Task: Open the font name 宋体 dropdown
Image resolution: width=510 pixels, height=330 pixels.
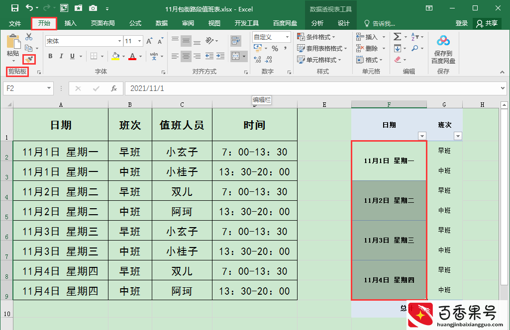Action: (119, 41)
